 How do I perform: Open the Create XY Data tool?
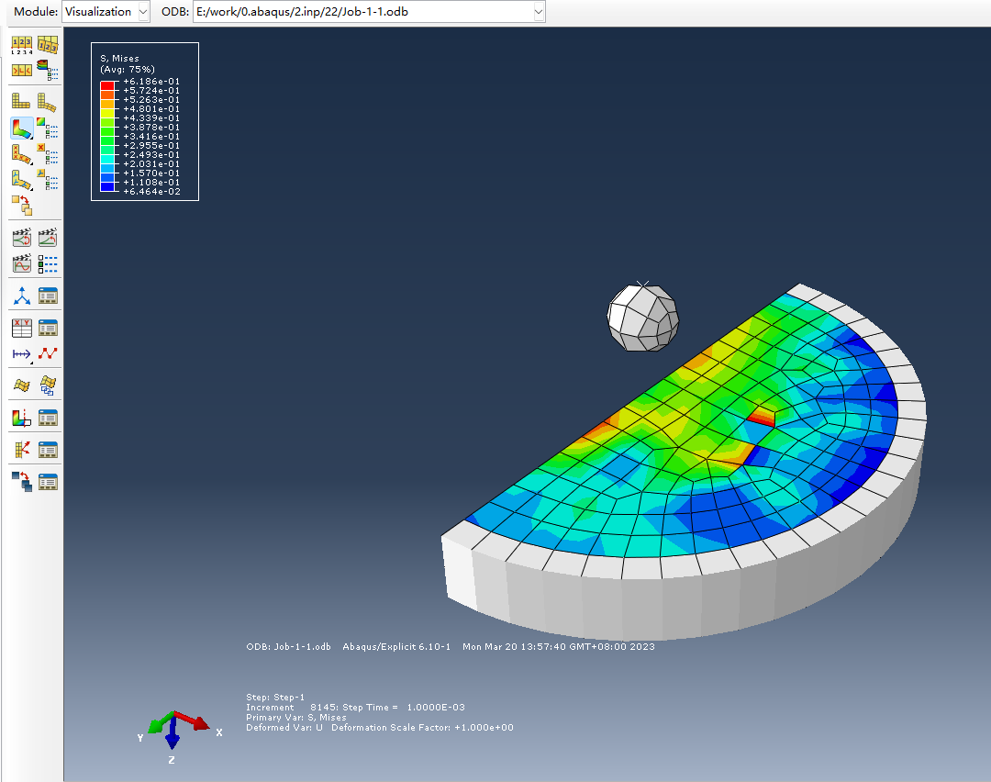[x=21, y=328]
